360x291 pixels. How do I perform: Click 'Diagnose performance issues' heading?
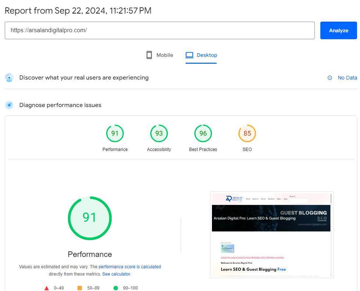pos(60,105)
